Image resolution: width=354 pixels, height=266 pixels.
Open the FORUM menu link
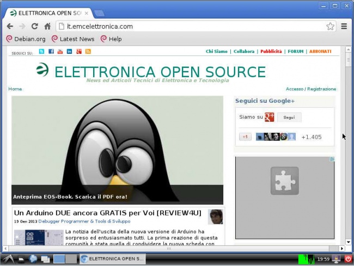295,52
